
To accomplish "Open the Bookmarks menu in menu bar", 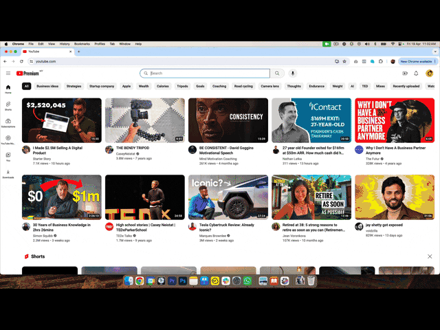I will click(x=82, y=43).
